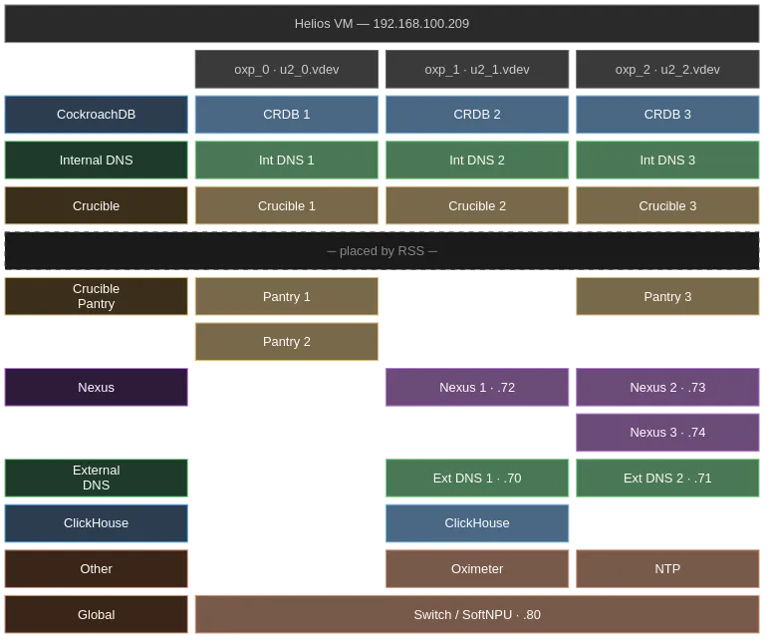Select the ClickHouse box under oxp_1
The width and height of the screenshot is (772, 644).
477,523
